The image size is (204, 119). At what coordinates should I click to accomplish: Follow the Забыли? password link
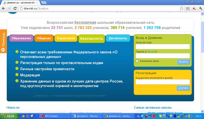pos(151,52)
